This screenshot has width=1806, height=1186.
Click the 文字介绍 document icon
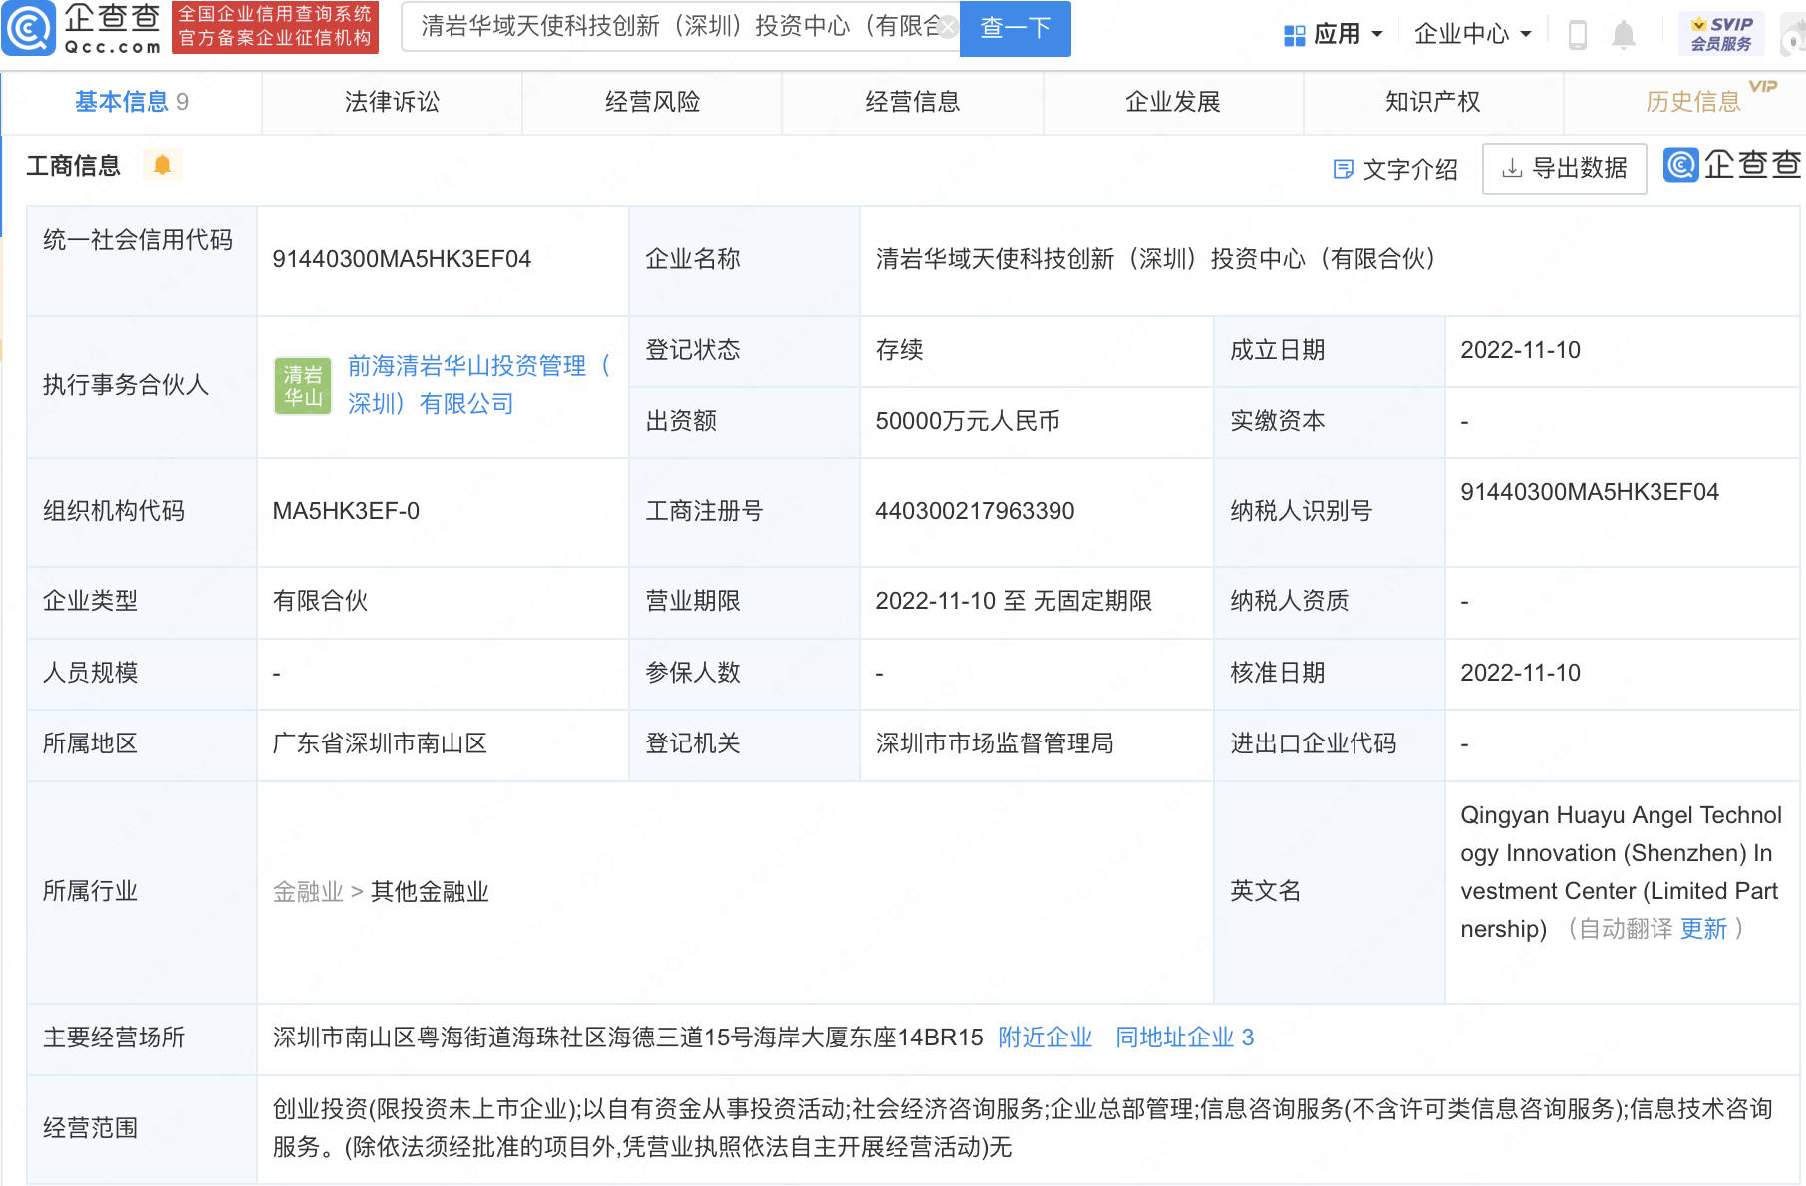point(1343,169)
